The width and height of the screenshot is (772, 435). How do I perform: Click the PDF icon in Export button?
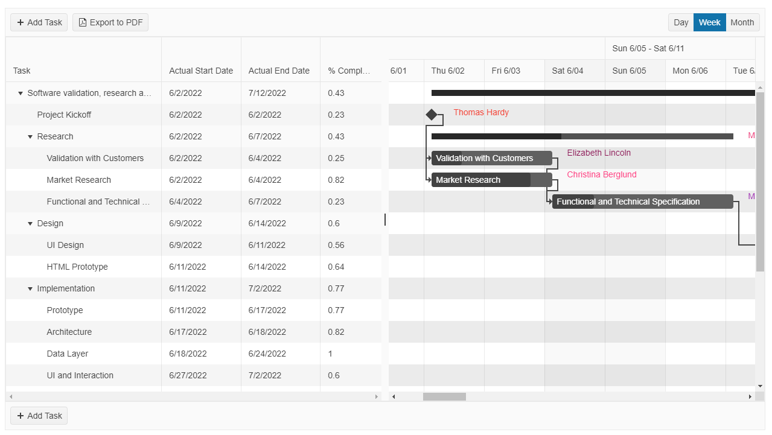[82, 22]
